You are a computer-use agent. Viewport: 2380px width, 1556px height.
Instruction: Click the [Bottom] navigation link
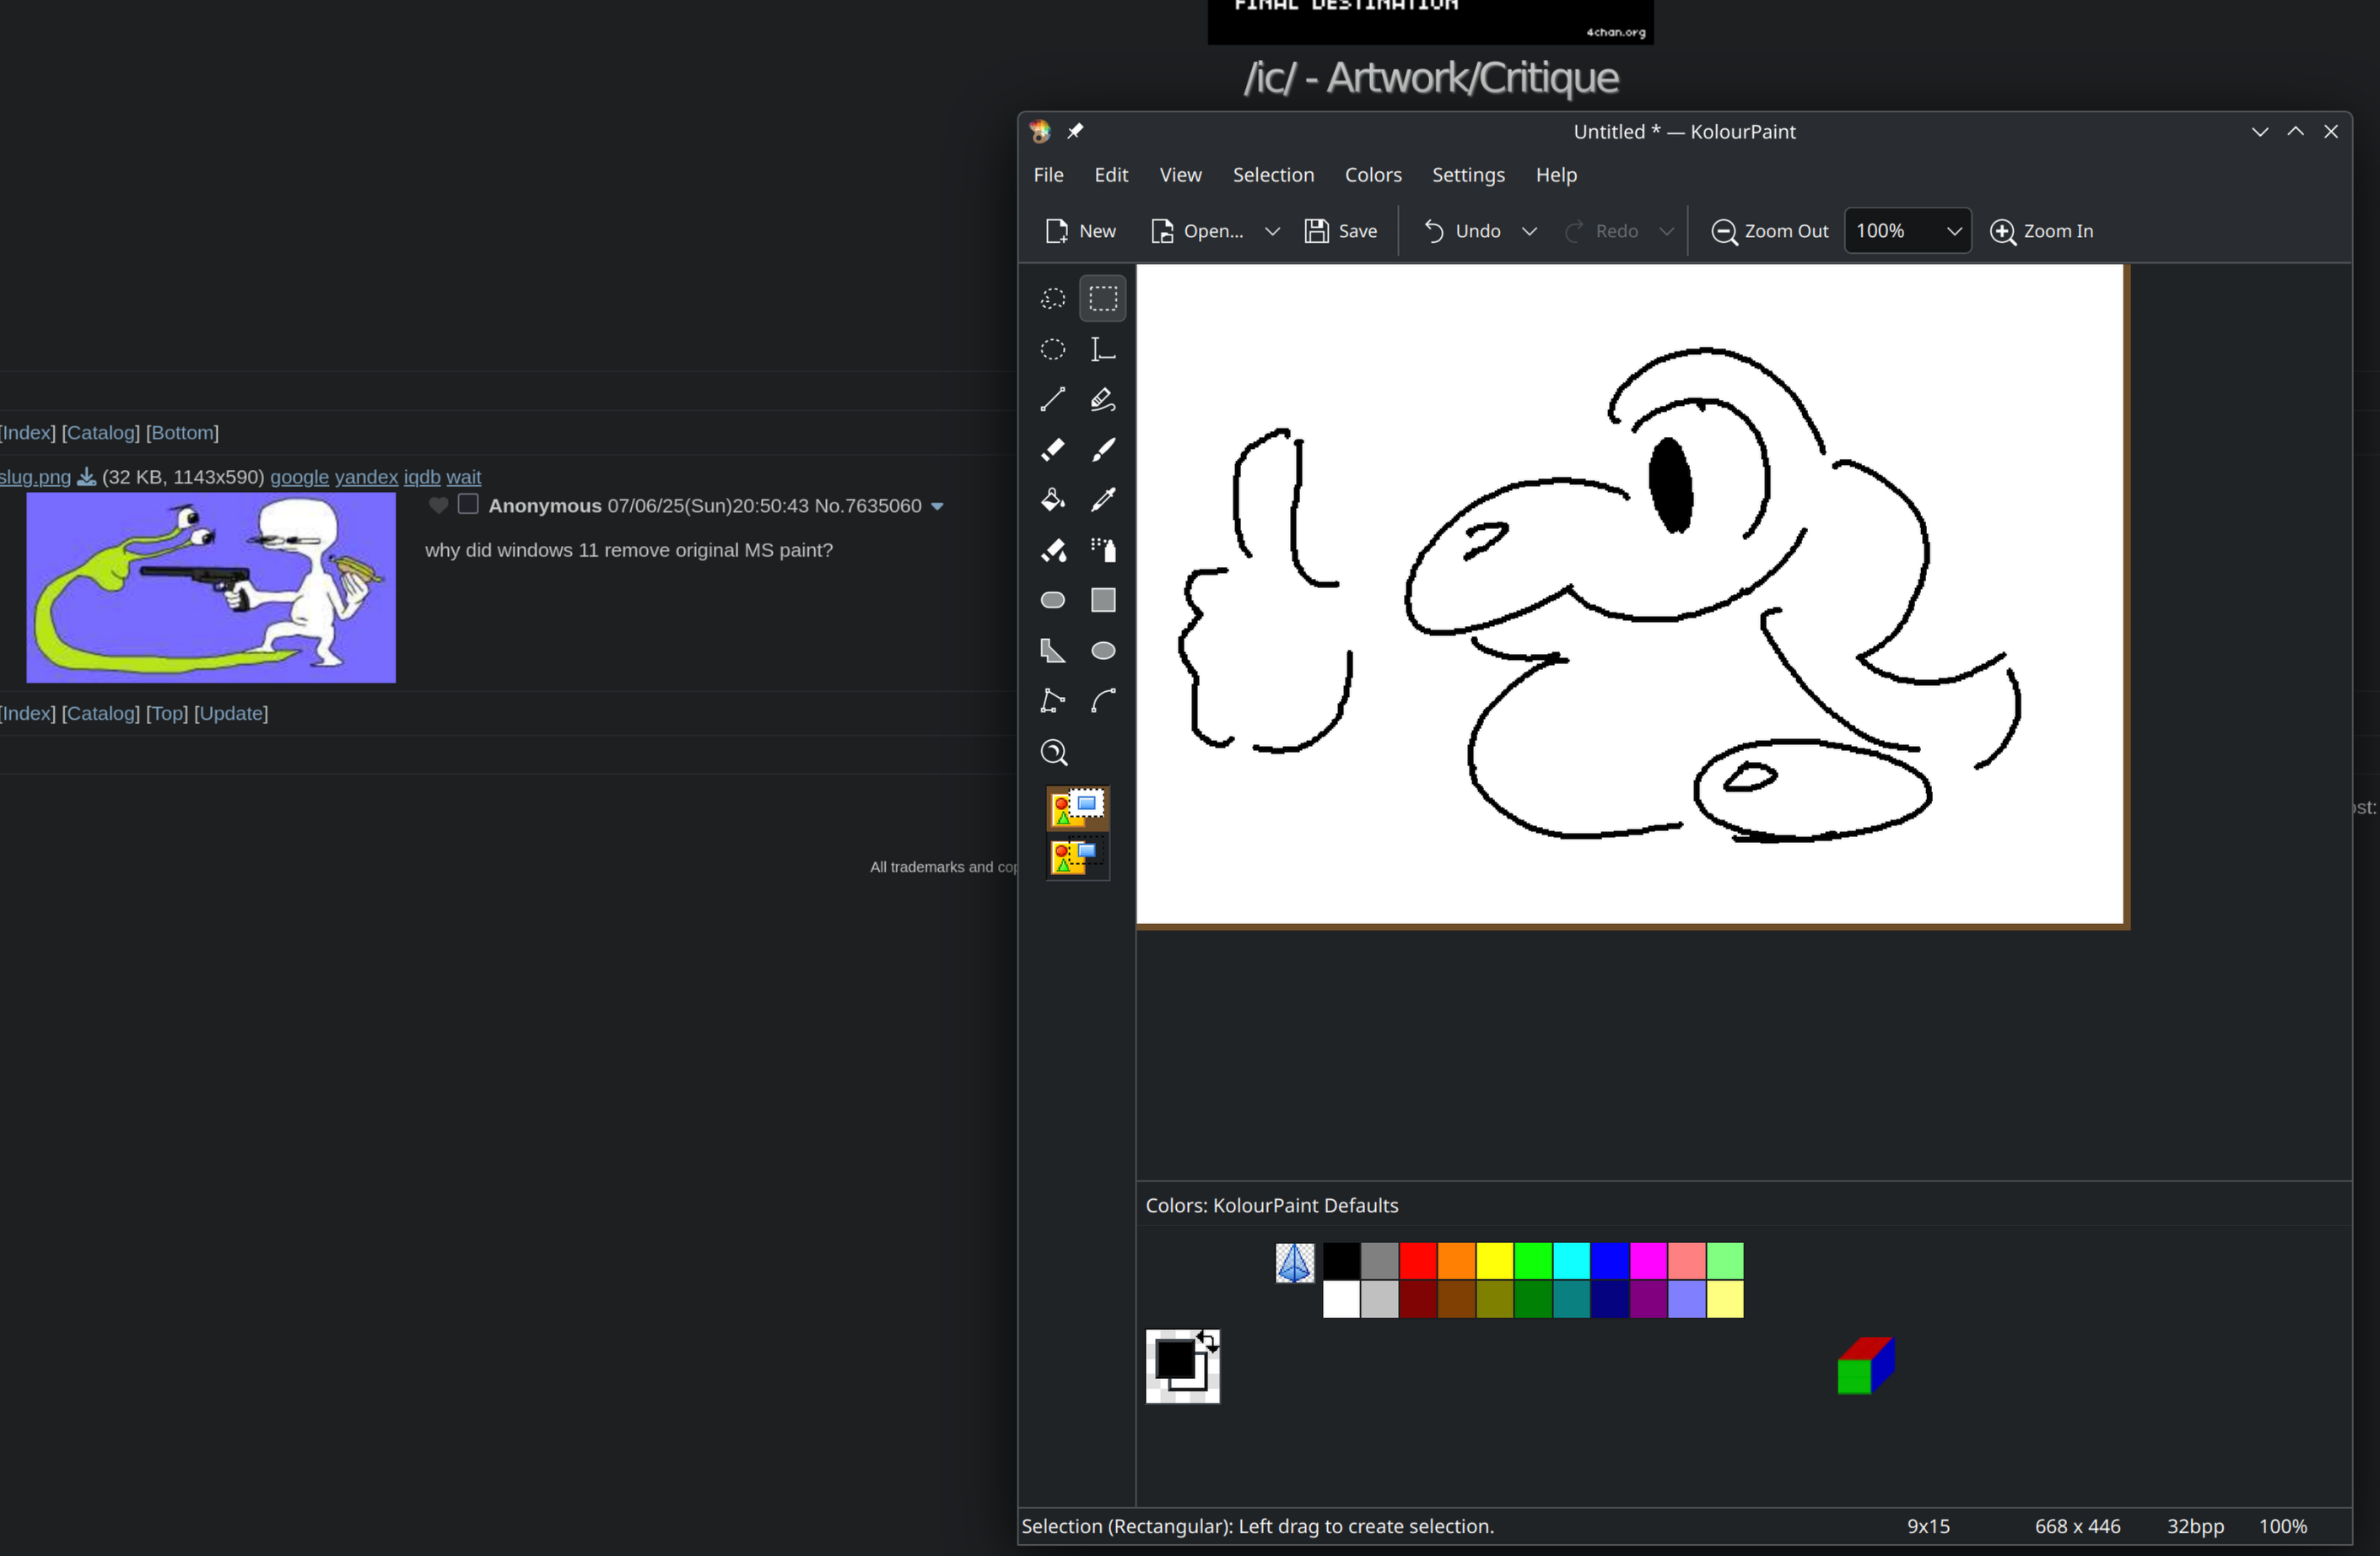182,432
